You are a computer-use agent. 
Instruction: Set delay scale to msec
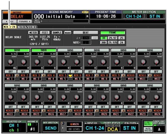click(68, 33)
